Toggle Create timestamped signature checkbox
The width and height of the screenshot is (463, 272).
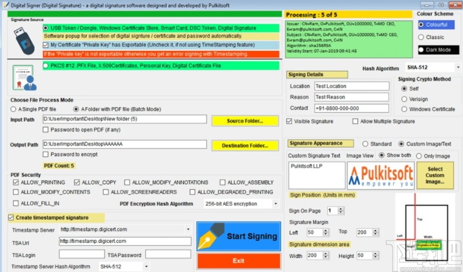11,217
